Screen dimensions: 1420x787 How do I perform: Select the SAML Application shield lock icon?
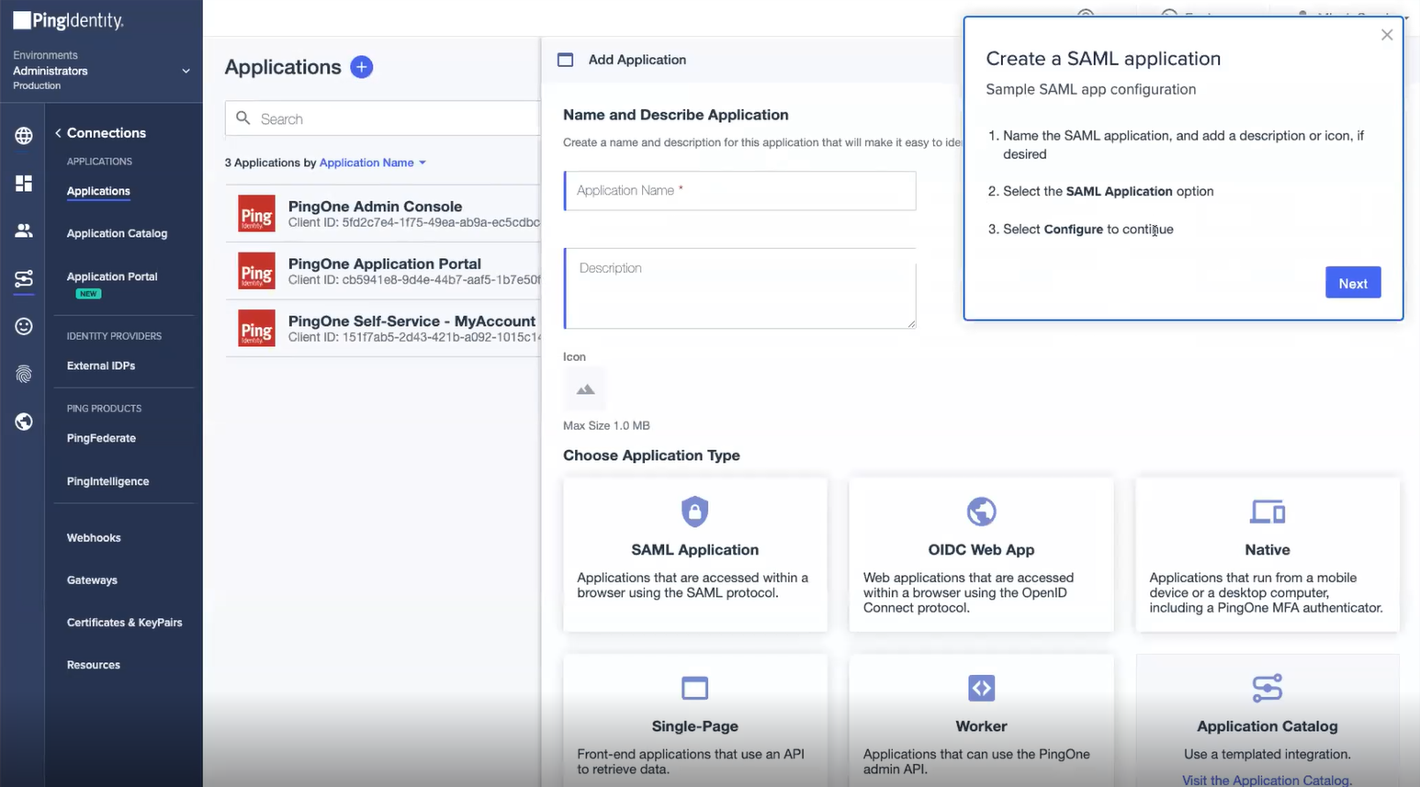(694, 512)
